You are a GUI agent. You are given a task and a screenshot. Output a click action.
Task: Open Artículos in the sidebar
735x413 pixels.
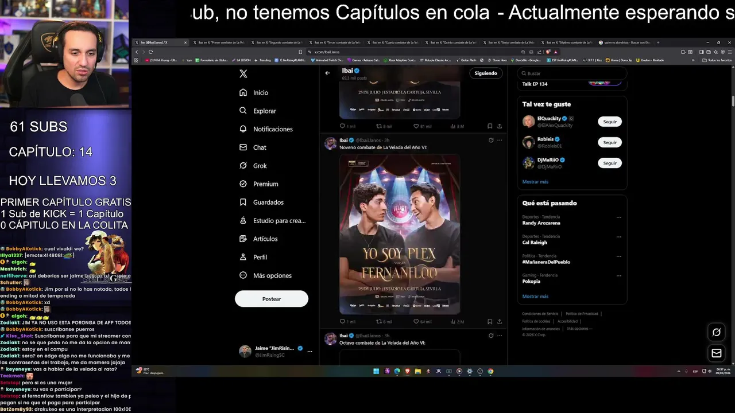(258, 239)
